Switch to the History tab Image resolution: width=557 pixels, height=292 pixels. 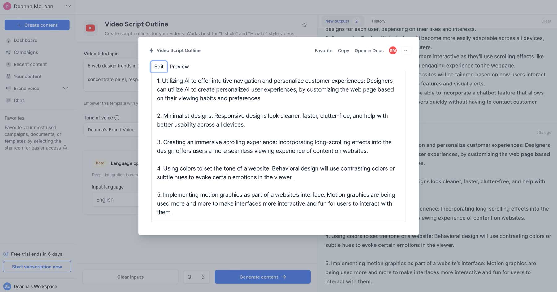pyautogui.click(x=378, y=21)
